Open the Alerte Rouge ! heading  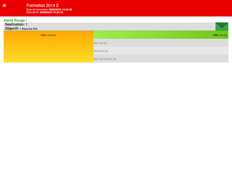click(15, 20)
